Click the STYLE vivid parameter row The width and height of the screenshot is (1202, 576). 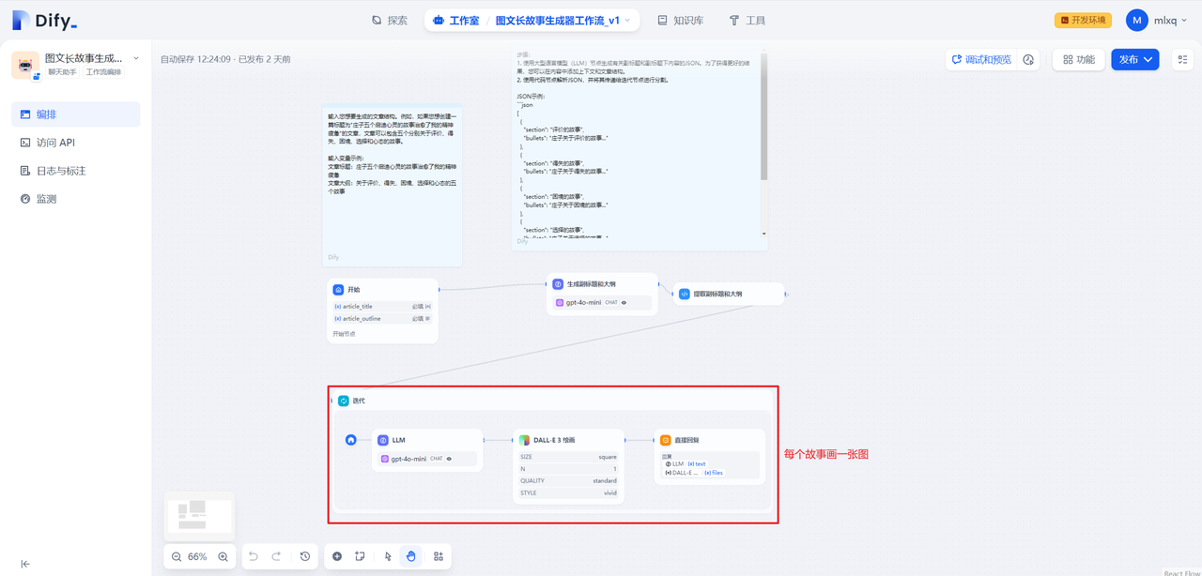tap(568, 493)
